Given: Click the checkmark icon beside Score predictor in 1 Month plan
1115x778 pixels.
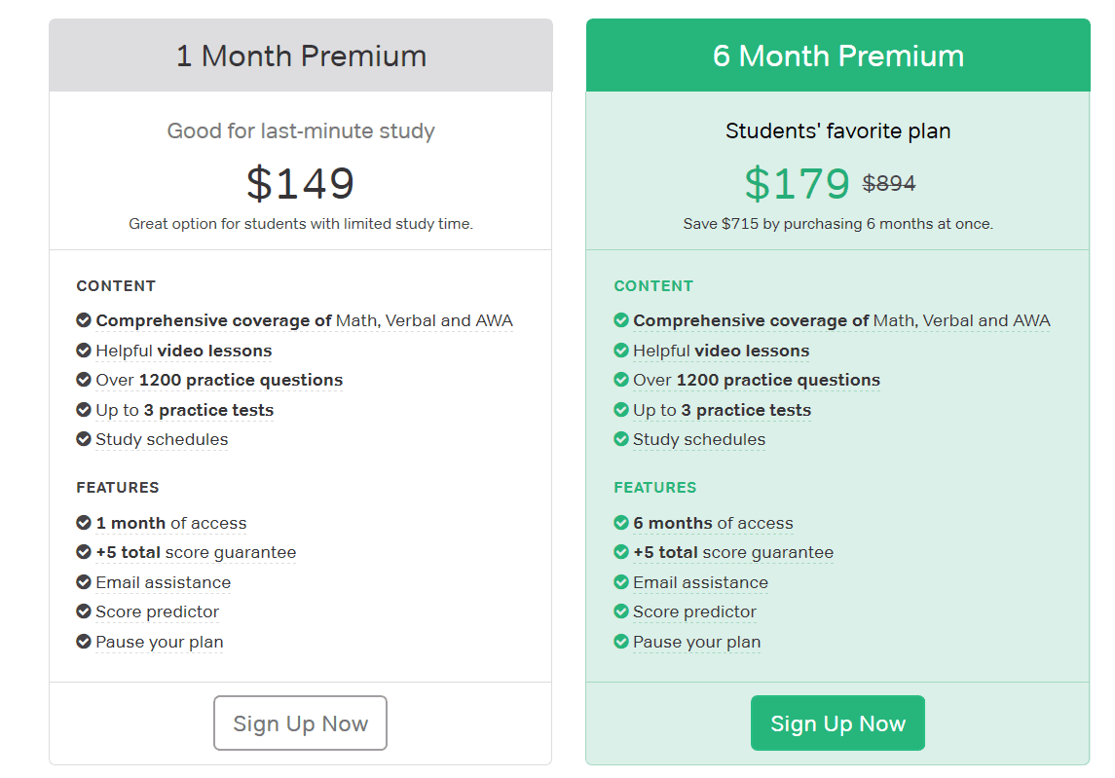Looking at the screenshot, I should (x=84, y=611).
